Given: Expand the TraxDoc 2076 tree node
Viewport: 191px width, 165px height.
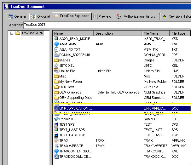Looking at the screenshot, I should tap(12, 33).
